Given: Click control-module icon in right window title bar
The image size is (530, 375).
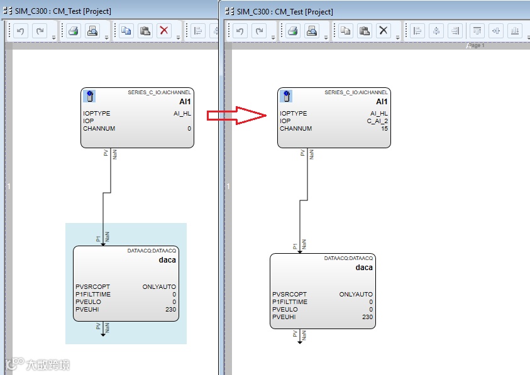Looking at the screenshot, I should tap(229, 11).
